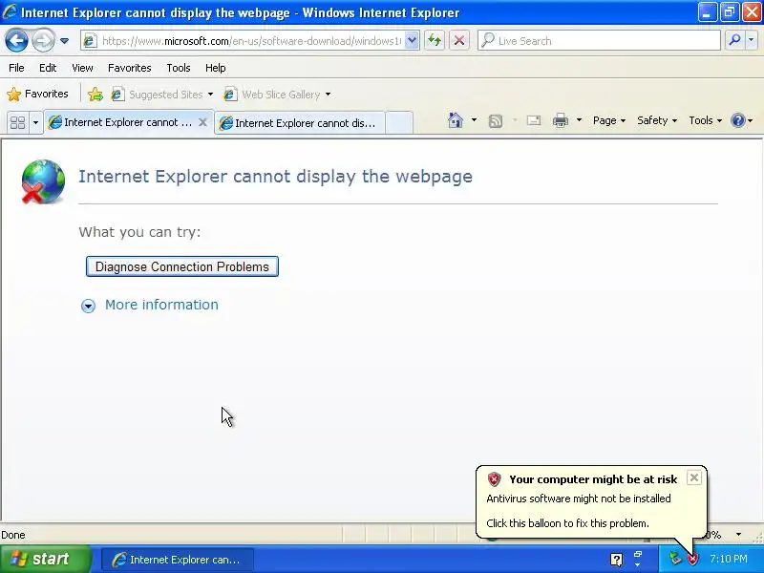764x573 pixels.
Task: Refresh the page with green arrows icon
Action: coord(435,41)
